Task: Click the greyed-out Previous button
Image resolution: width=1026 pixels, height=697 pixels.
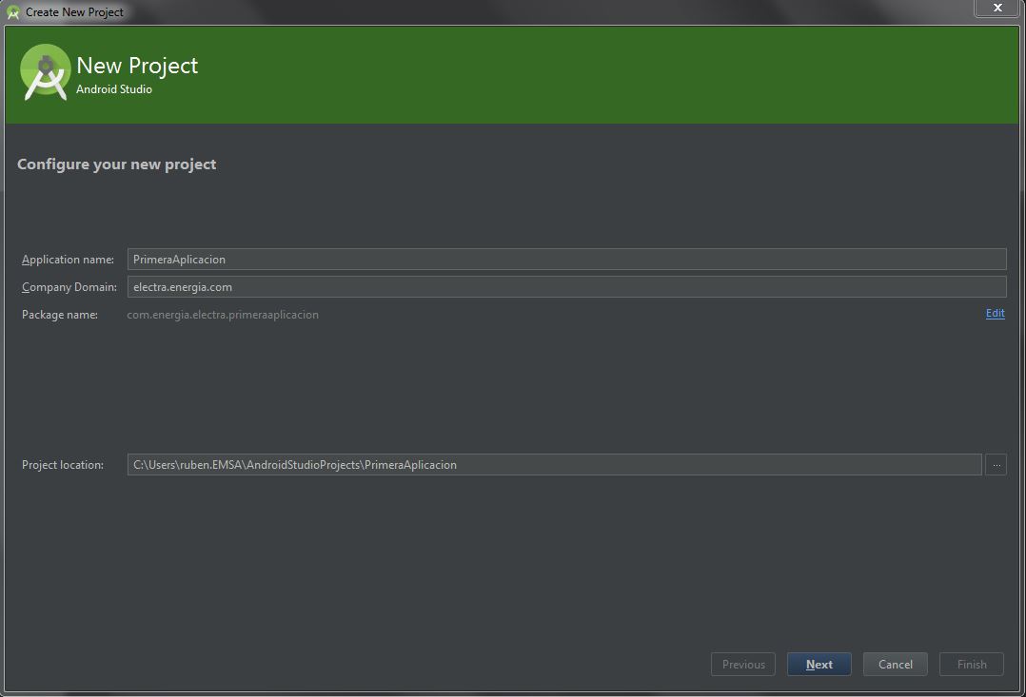Action: [x=743, y=665]
